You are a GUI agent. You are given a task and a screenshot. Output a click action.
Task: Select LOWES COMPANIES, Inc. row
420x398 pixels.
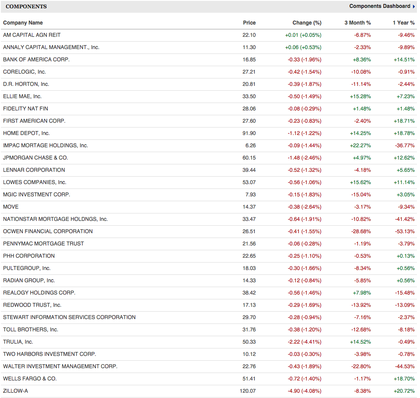35,182
